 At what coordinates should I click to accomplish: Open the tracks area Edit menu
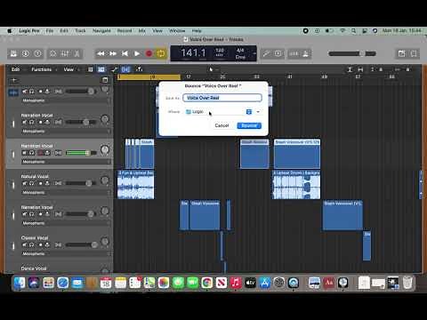pyautogui.click(x=15, y=69)
